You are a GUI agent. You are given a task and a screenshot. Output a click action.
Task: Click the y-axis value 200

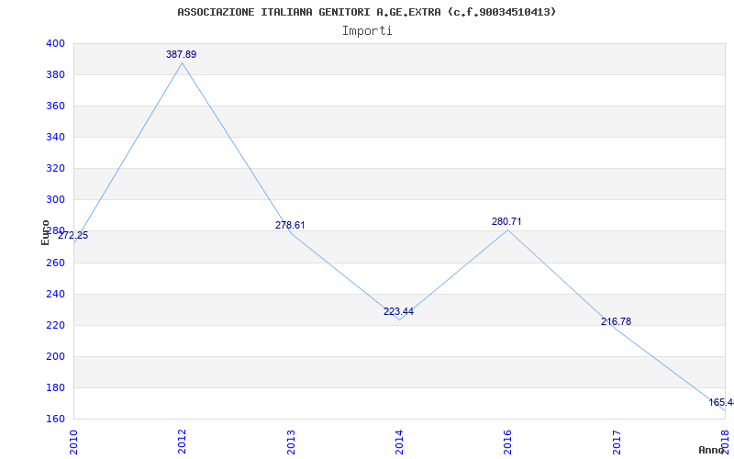[55, 356]
